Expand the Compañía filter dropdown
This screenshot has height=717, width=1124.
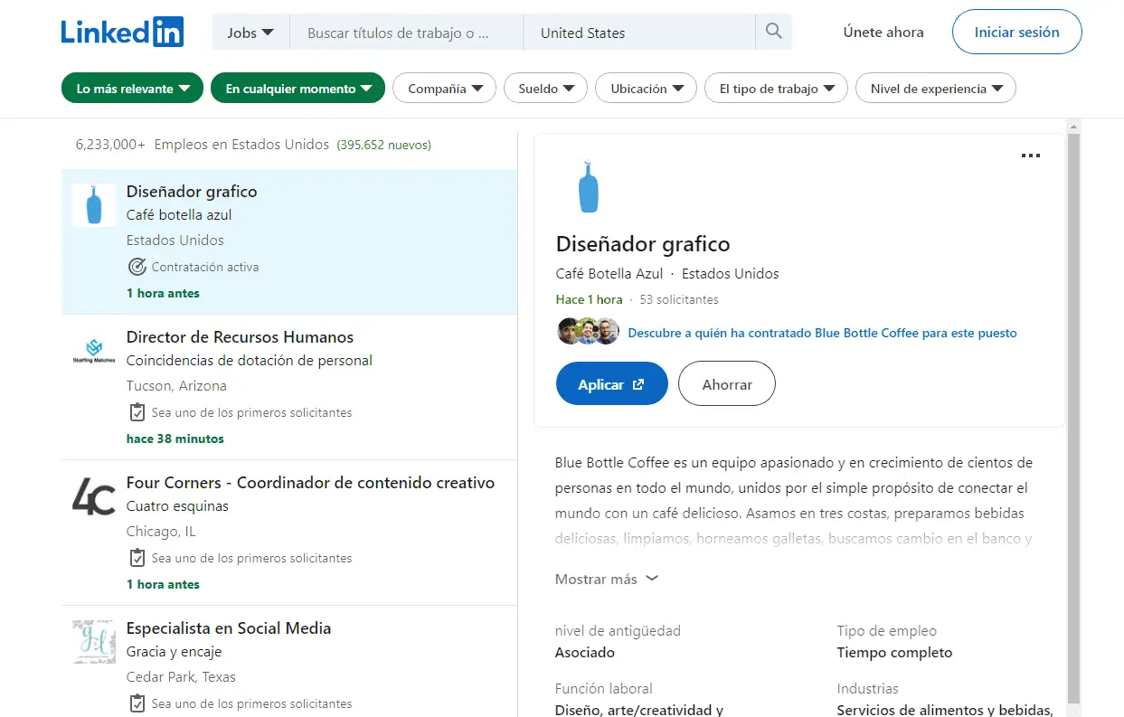[x=445, y=89]
